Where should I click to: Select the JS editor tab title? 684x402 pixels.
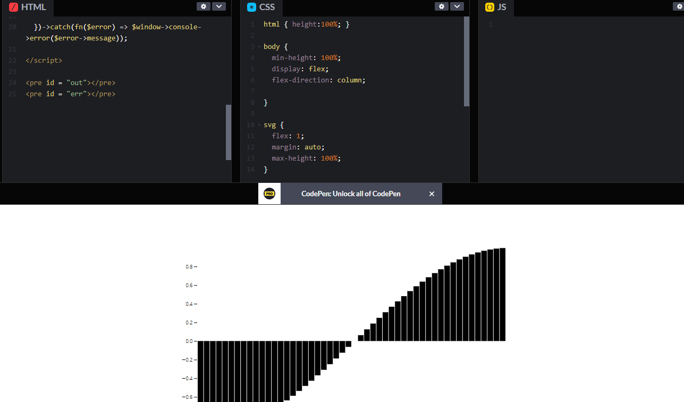[x=502, y=7]
